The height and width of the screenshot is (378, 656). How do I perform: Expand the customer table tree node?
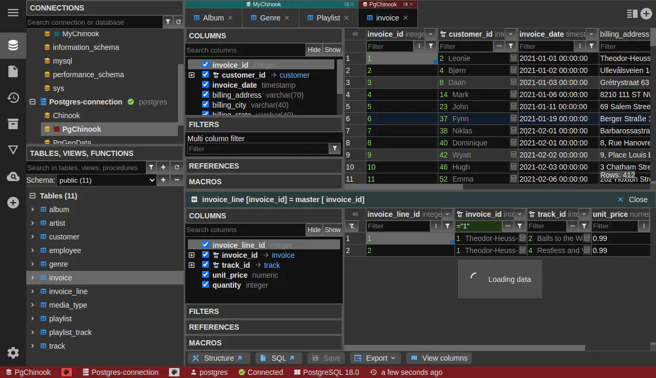pyautogui.click(x=33, y=237)
